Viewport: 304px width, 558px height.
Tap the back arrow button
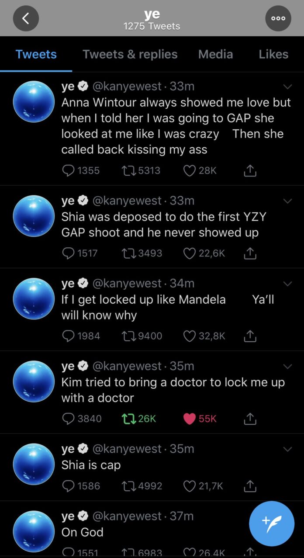(x=26, y=18)
